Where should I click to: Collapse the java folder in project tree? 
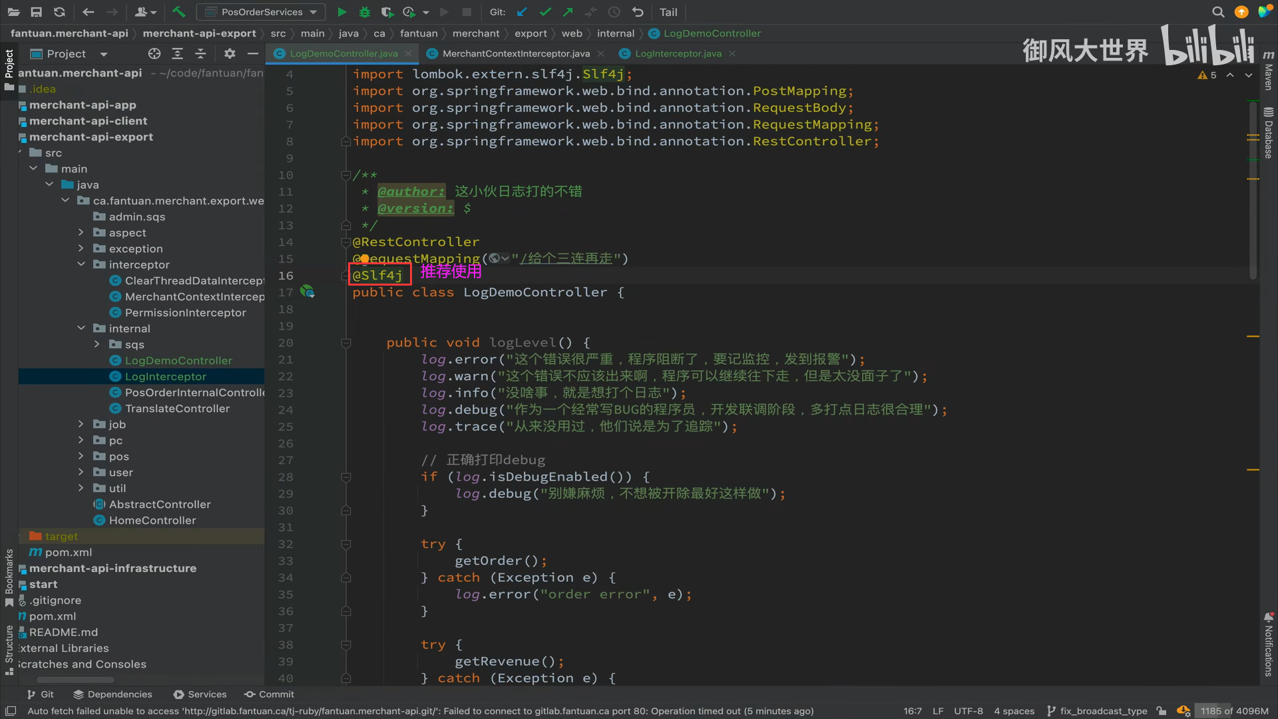pos(49,184)
